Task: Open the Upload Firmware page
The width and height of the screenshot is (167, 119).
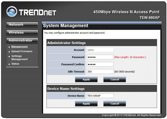Action: 22,51
